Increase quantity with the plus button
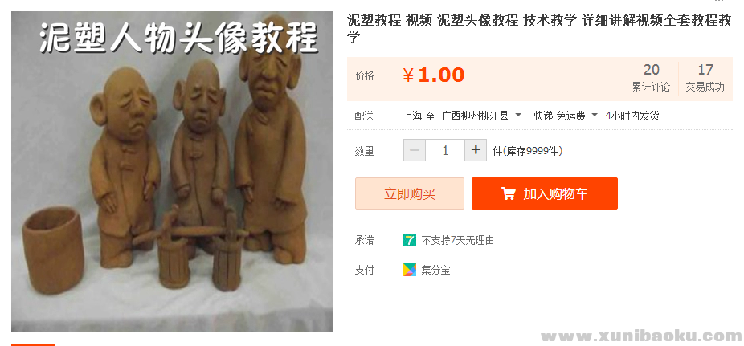This screenshot has height=346, width=744. coord(476,150)
